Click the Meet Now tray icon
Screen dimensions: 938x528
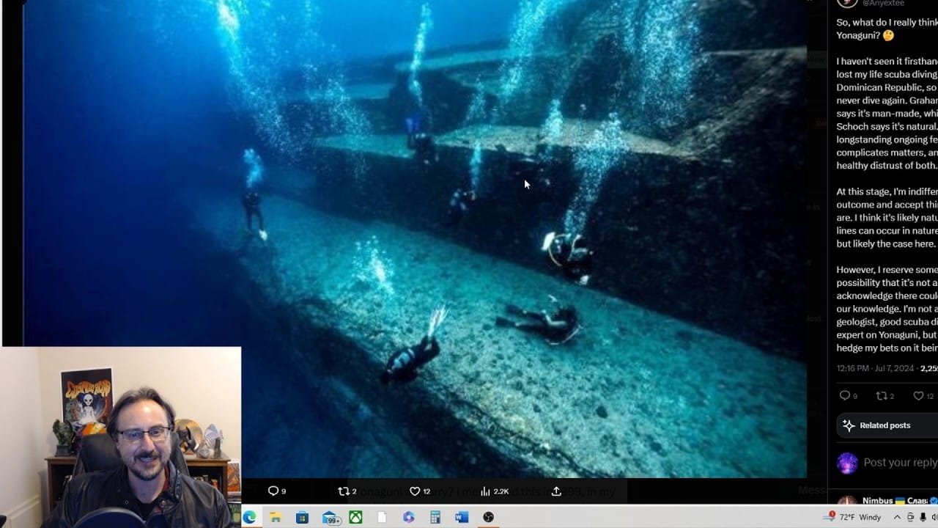(x=910, y=517)
